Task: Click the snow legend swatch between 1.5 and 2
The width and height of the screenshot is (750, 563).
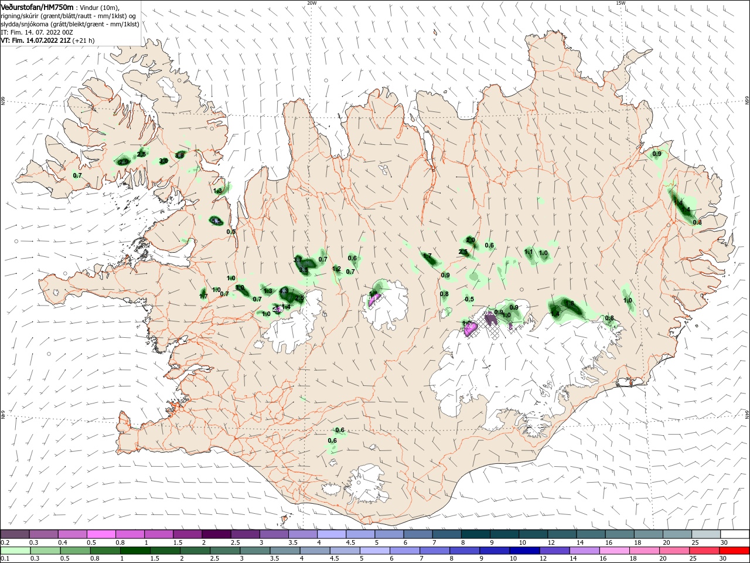Action: tap(187, 534)
